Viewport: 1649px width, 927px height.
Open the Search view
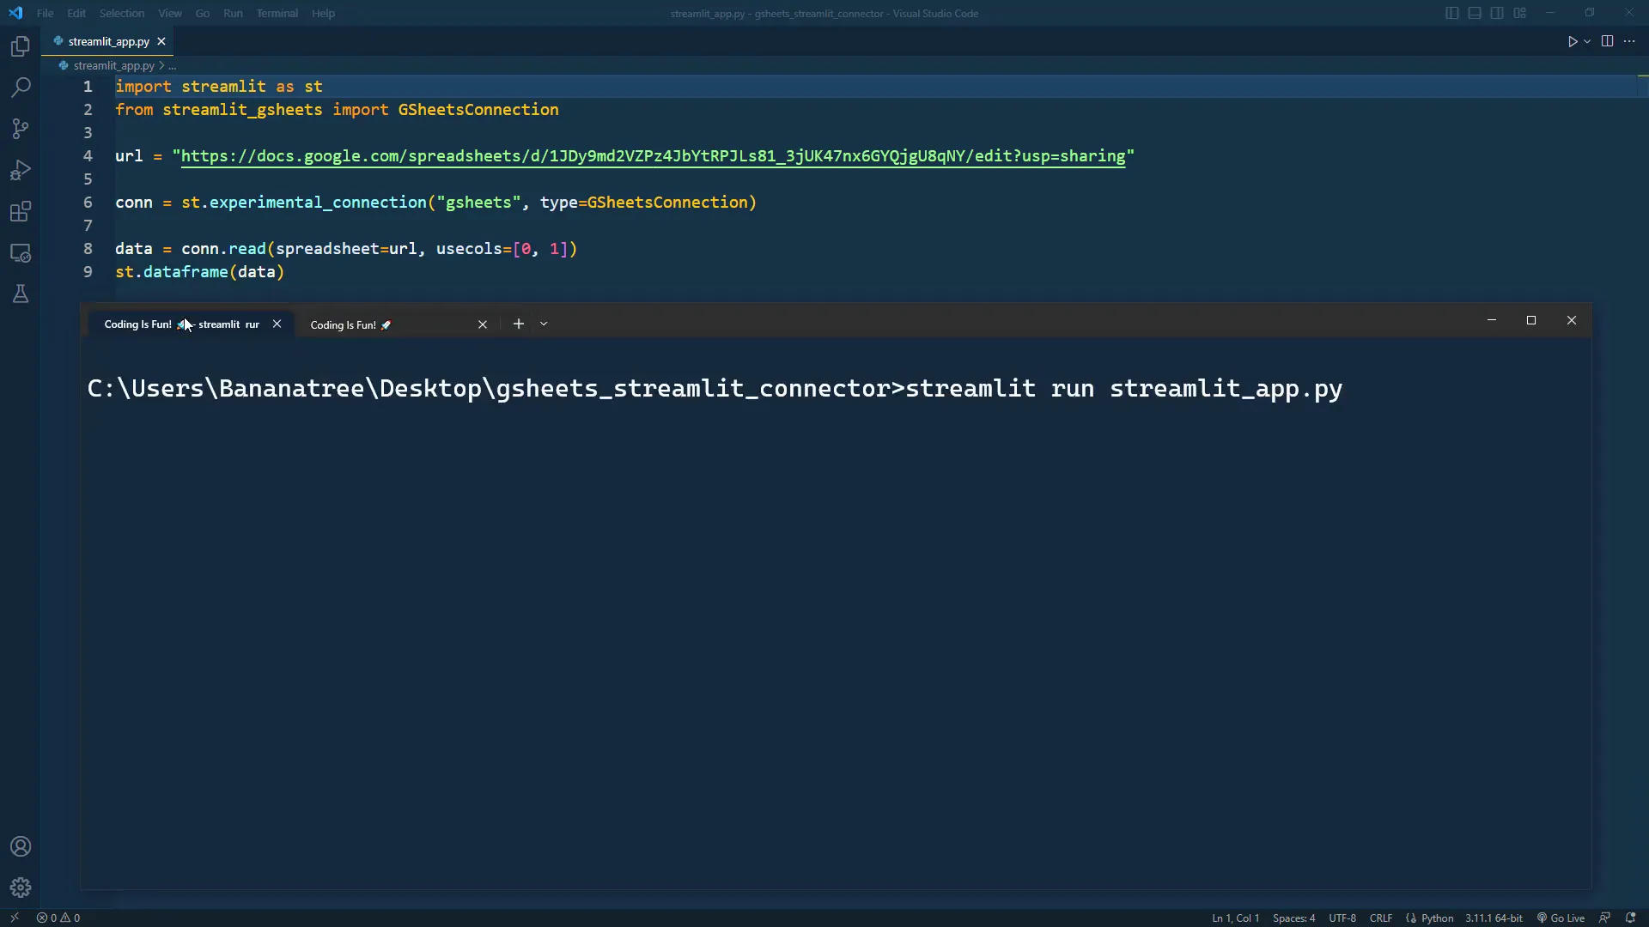click(20, 87)
